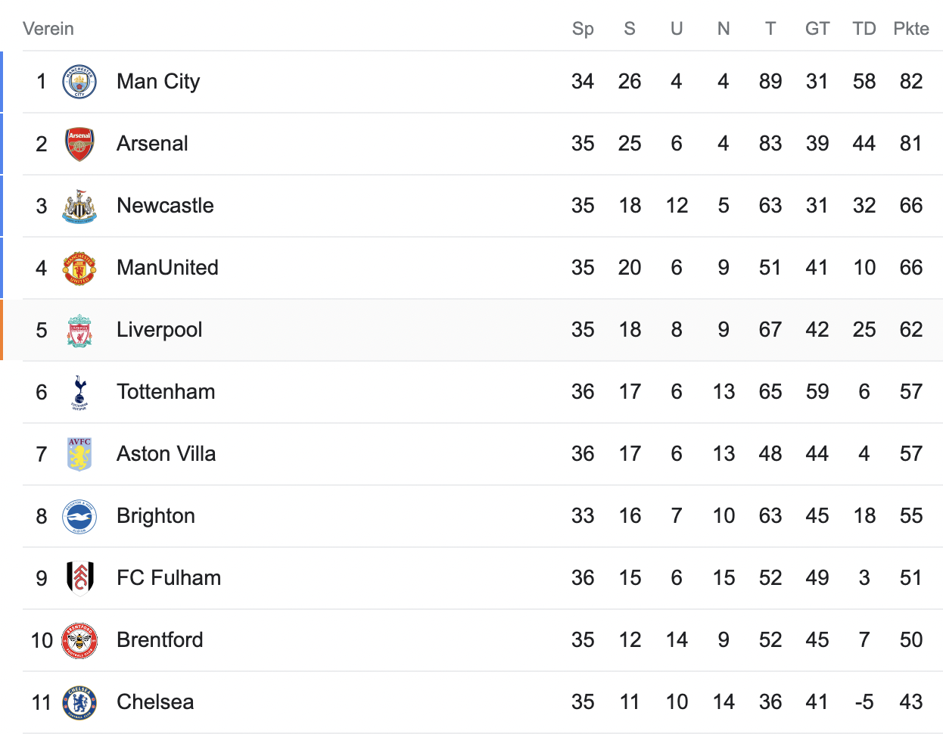The width and height of the screenshot is (943, 734).
Task: Click the Verein column header
Action: click(48, 29)
